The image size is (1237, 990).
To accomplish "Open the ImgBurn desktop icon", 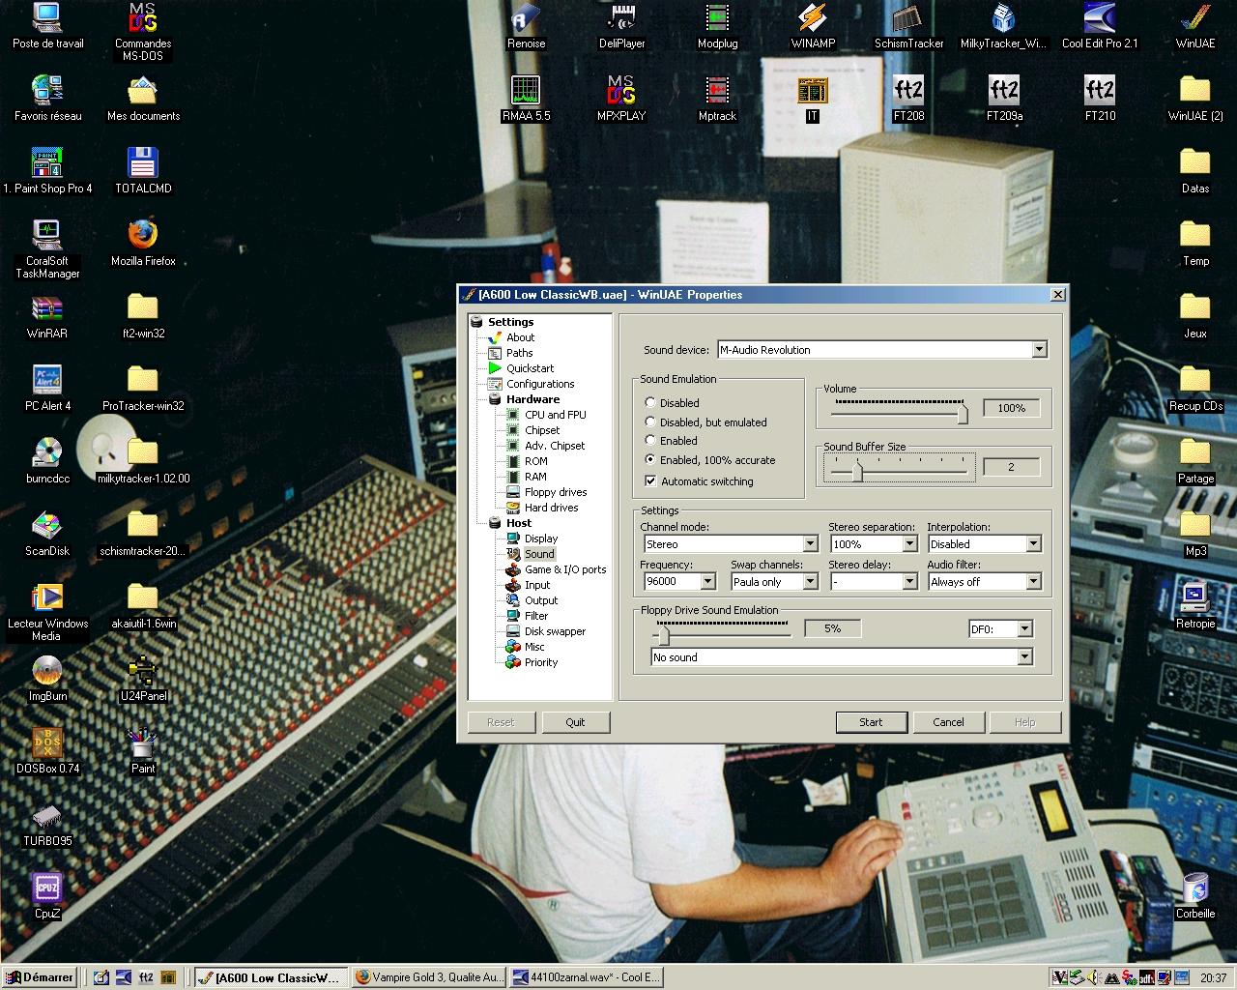I will (47, 678).
